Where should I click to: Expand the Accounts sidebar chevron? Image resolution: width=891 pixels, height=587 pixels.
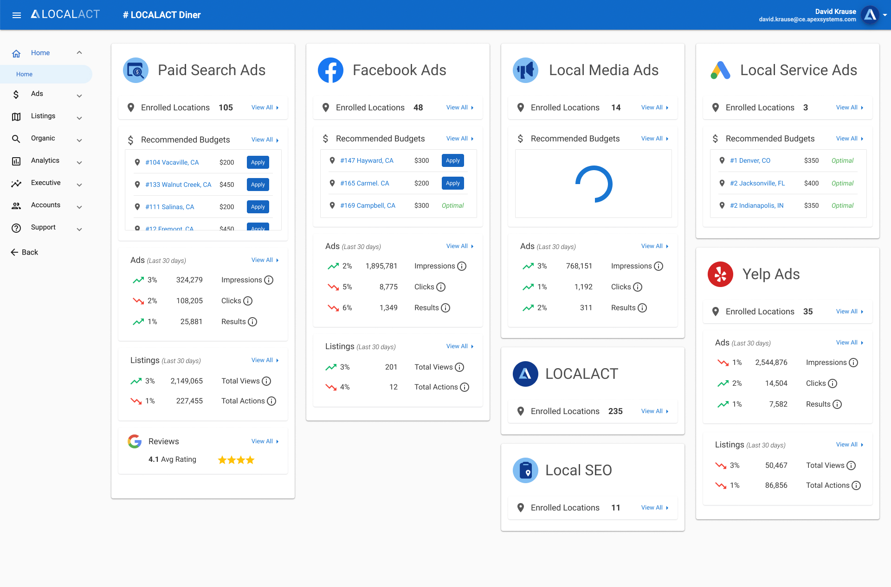point(79,207)
